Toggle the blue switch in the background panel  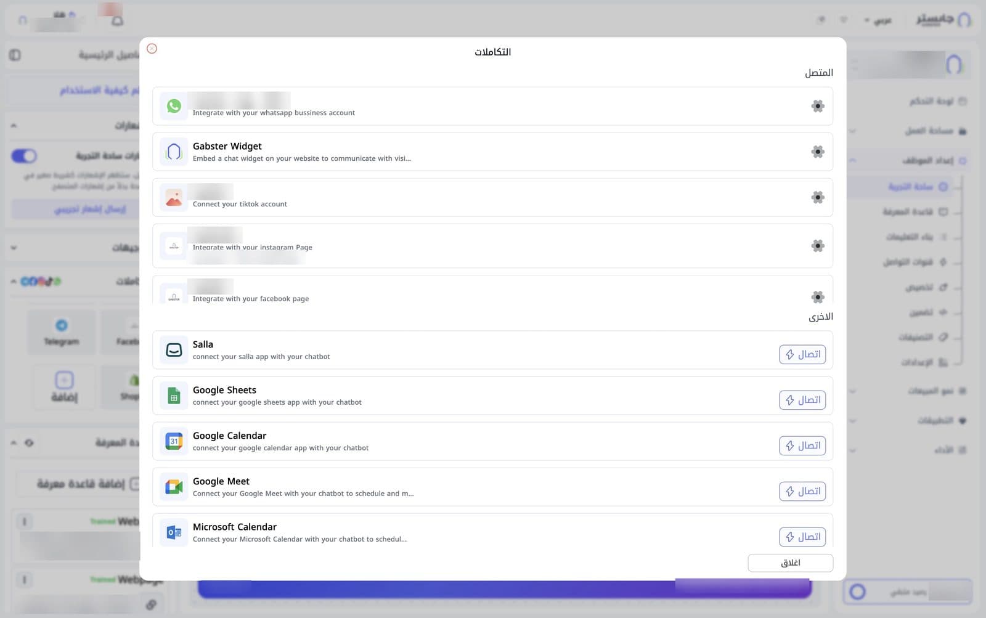(x=24, y=156)
